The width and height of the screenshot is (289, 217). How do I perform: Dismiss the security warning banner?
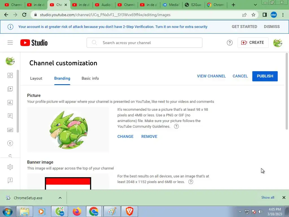(272, 27)
